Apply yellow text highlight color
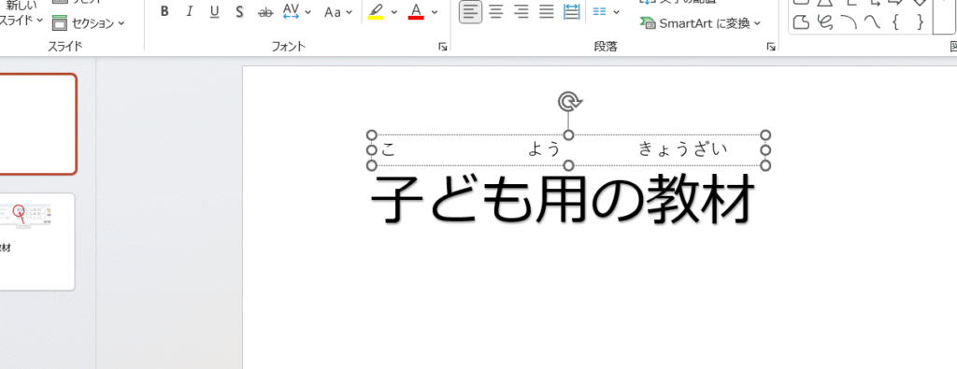 click(376, 11)
